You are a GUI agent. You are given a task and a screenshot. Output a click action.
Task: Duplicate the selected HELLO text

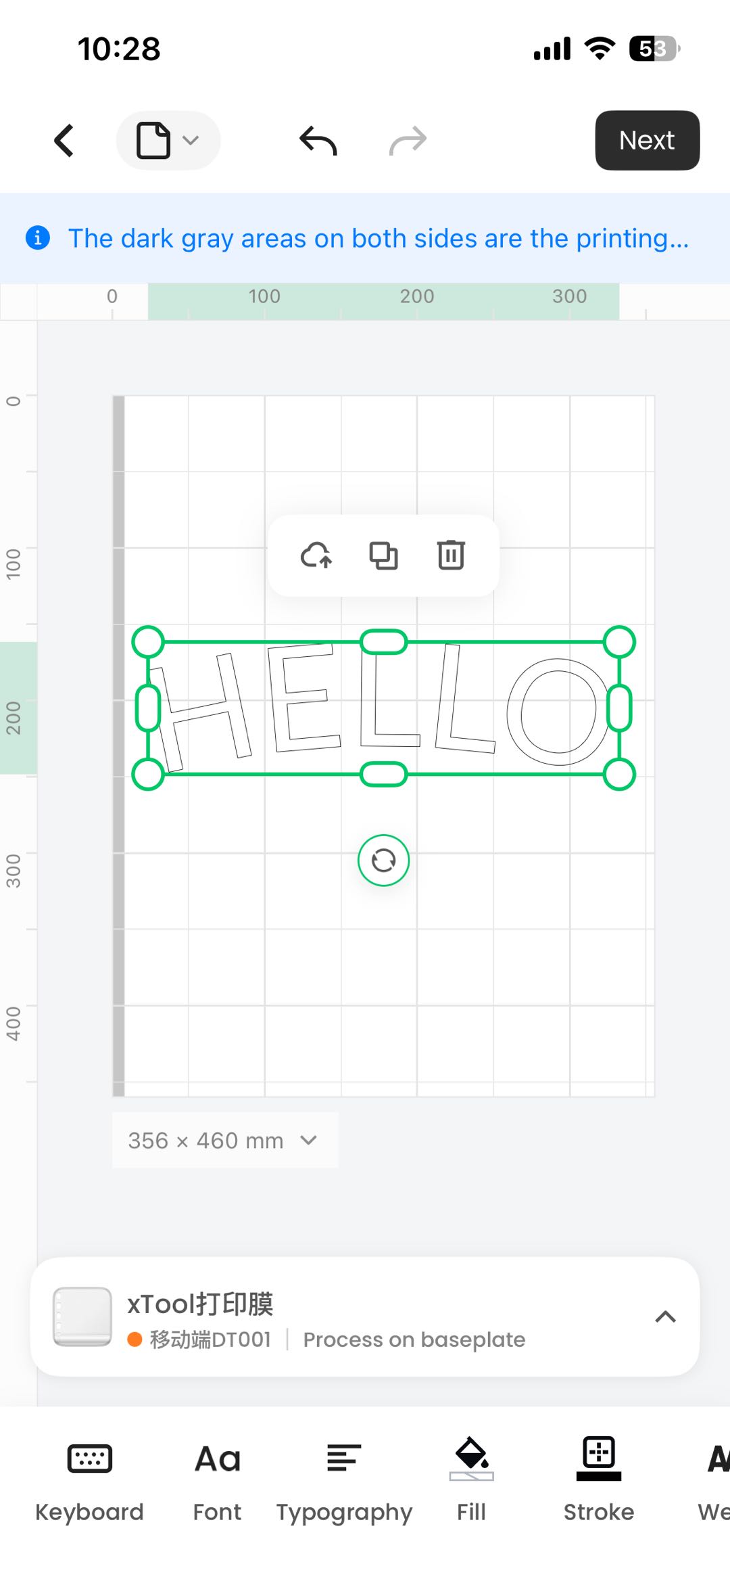(x=383, y=555)
